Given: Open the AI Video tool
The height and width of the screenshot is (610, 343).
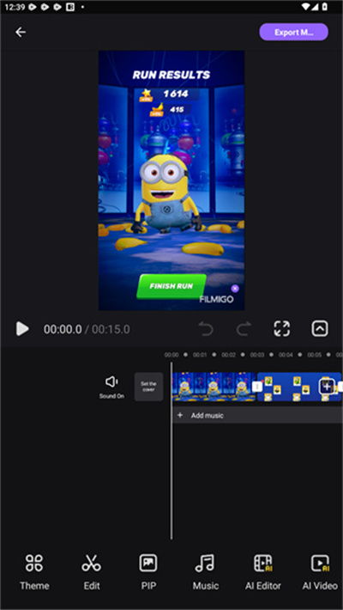Looking at the screenshot, I should pos(320,572).
